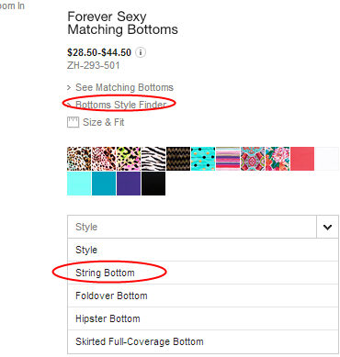Select the black solid swatch
Viewport: 340px width, 357px height.
coord(153,184)
